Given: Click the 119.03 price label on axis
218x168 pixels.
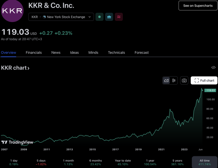Looking at the screenshot, I should pyautogui.click(x=210, y=90).
